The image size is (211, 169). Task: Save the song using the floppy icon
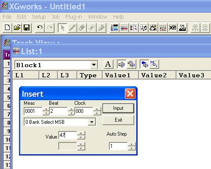(x=27, y=27)
